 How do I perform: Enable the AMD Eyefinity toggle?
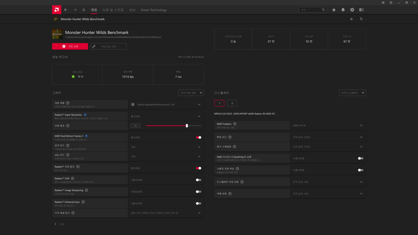click(x=361, y=158)
